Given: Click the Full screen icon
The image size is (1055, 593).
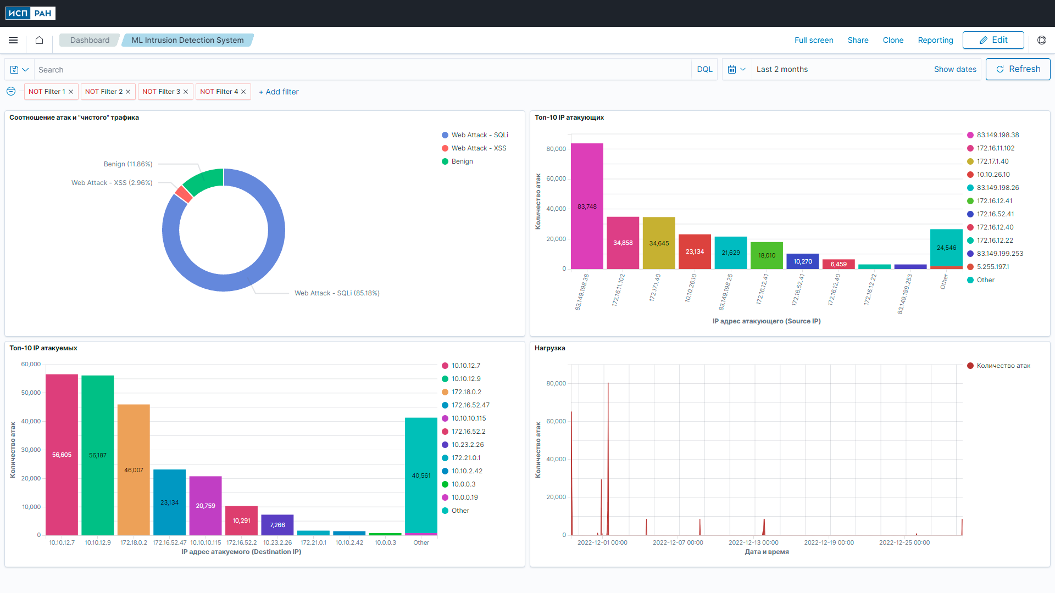Looking at the screenshot, I should pyautogui.click(x=814, y=40).
